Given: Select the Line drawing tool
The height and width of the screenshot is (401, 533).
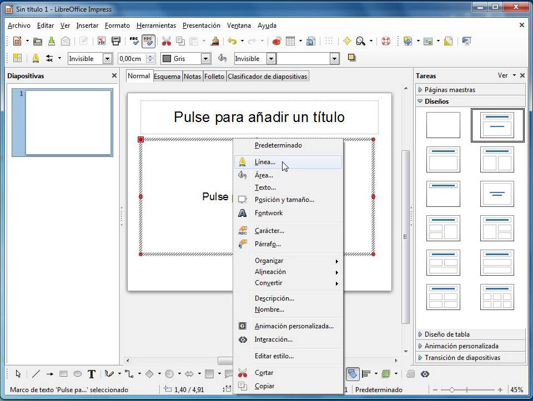Looking at the screenshot, I should click(x=36, y=374).
